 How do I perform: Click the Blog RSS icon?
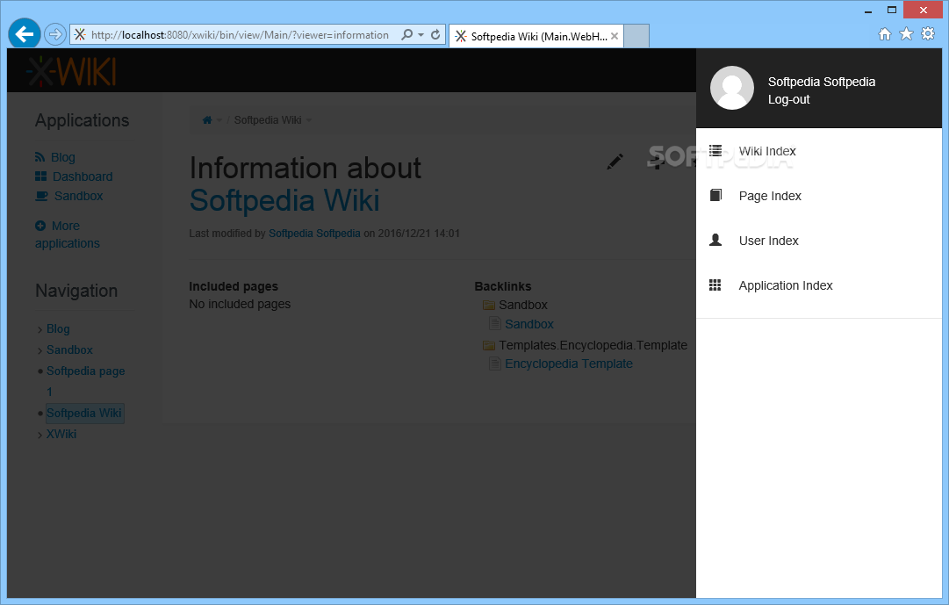click(40, 157)
